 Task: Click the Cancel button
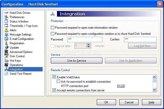pos(129,102)
